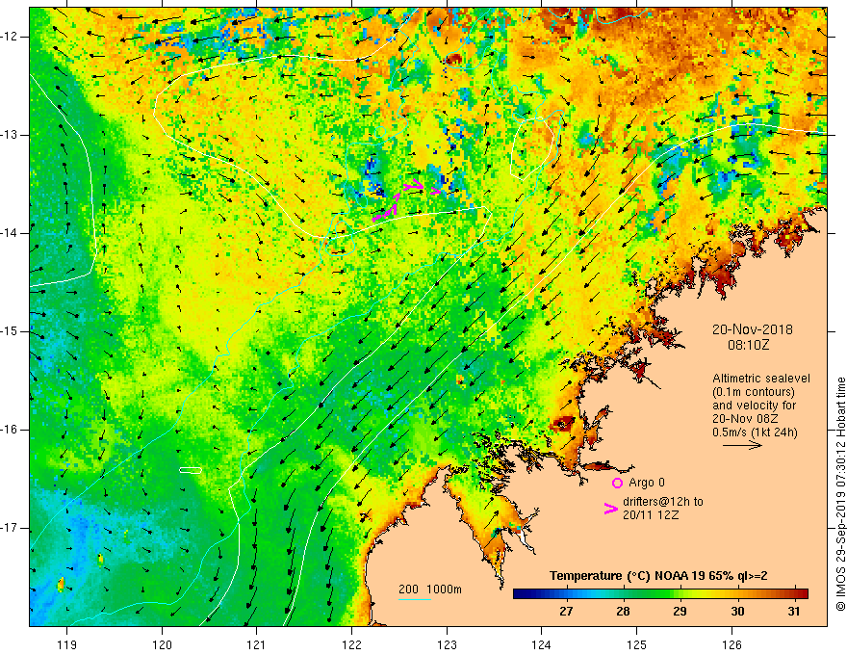The width and height of the screenshot is (847, 655).
Task: Click 'and velocity for' legend text
Action: click(x=754, y=406)
